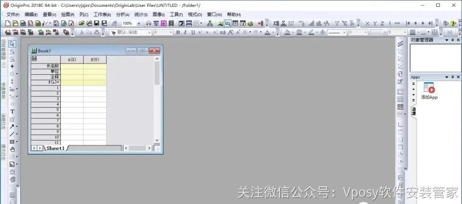Open the 编辑(E) menu
This screenshot has height=204, width=462.
point(31,15)
